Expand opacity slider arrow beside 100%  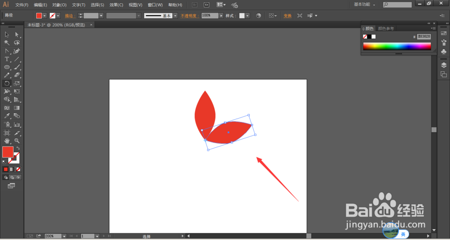coord(221,16)
